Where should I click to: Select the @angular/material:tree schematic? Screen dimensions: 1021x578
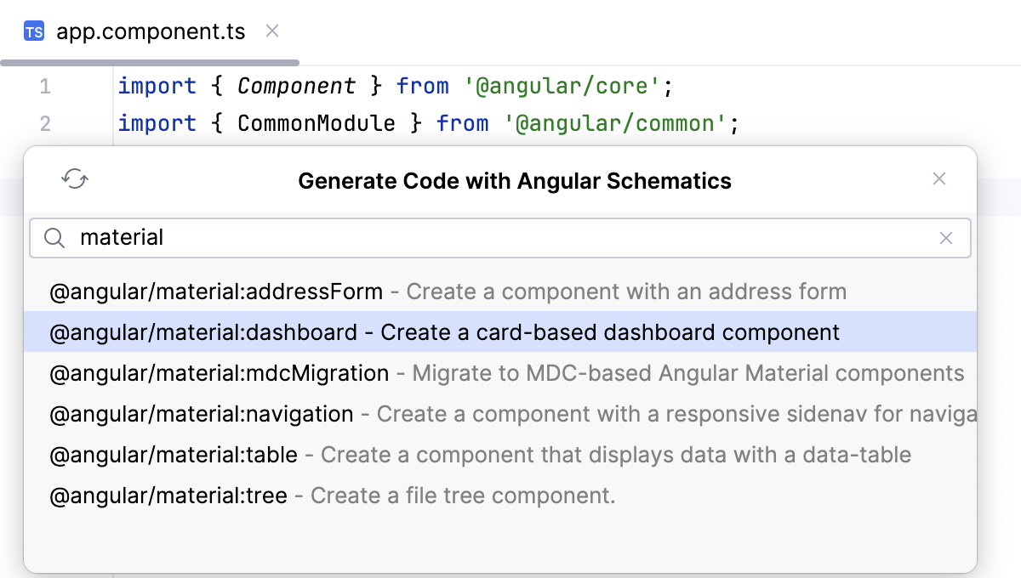(x=165, y=495)
